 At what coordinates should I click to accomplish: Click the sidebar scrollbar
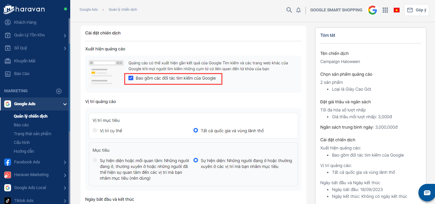tap(69, 31)
